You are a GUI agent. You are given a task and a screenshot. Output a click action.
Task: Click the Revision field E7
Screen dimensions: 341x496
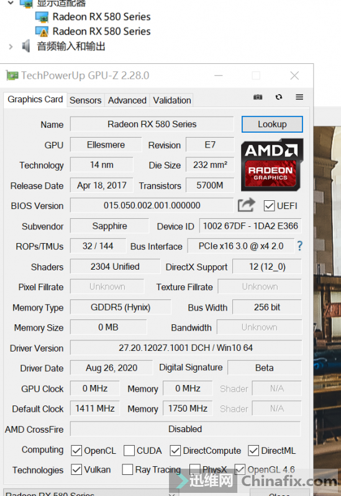click(x=210, y=144)
